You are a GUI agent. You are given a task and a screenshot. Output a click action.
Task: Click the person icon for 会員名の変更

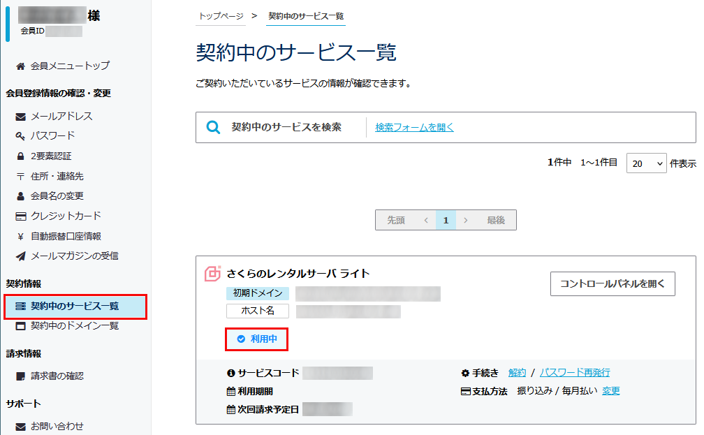[20, 196]
